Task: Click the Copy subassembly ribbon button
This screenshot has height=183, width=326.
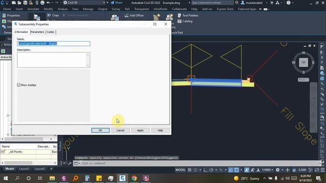Action: point(53,15)
